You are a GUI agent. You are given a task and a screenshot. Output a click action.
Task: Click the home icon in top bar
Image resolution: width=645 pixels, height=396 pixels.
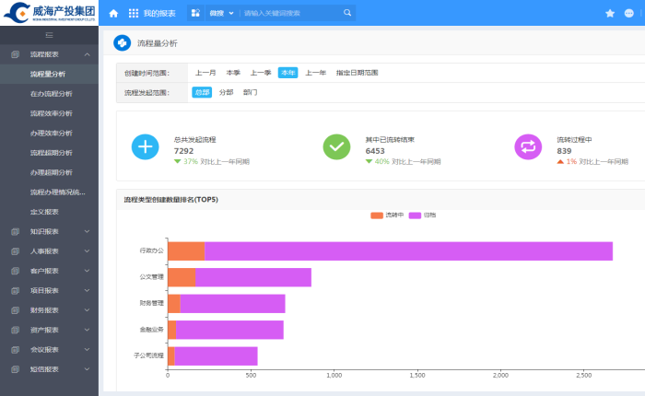coord(113,14)
